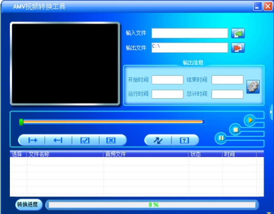Open the output folder browse icon
Viewport: 274px width, 214px height.
[x=238, y=48]
